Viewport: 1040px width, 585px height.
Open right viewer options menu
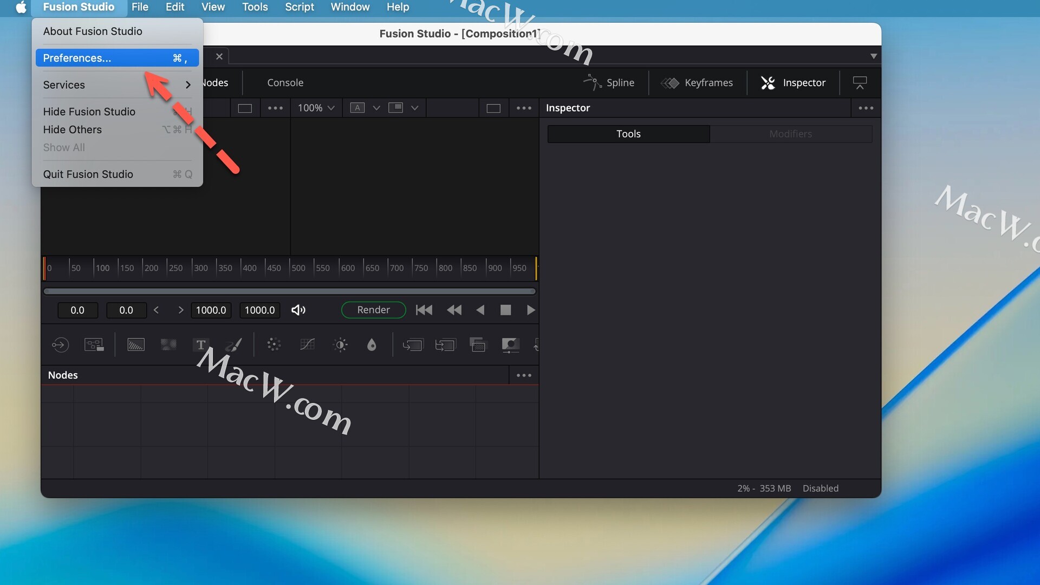pos(524,108)
